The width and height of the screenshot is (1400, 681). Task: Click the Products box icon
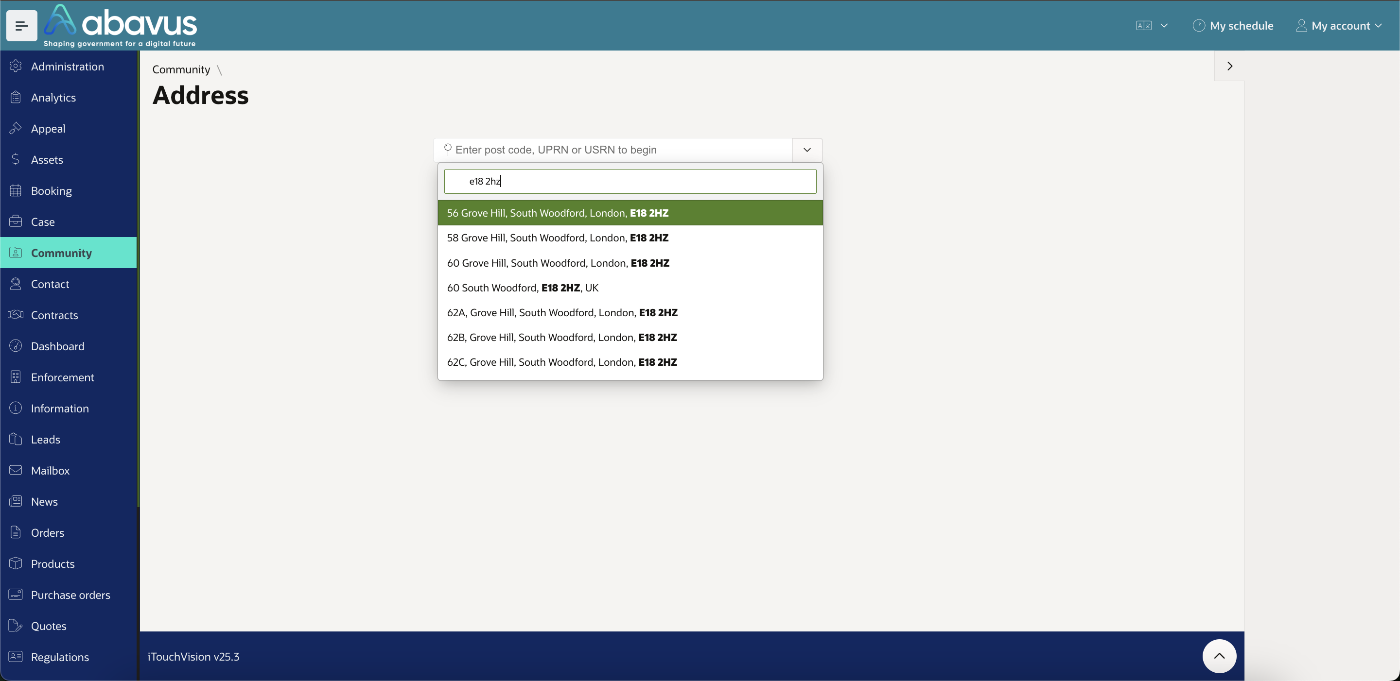point(16,564)
